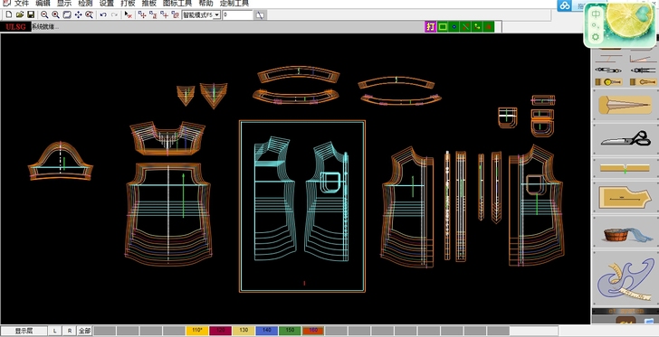
Task: Click the second point-snap toolbar icon
Action: 153,14
